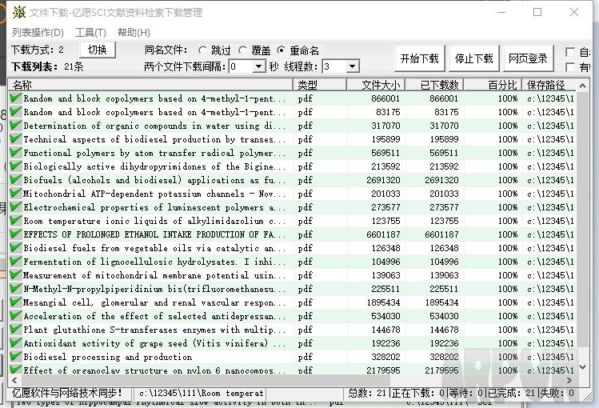Open the 列表操作(D) menu

point(38,33)
